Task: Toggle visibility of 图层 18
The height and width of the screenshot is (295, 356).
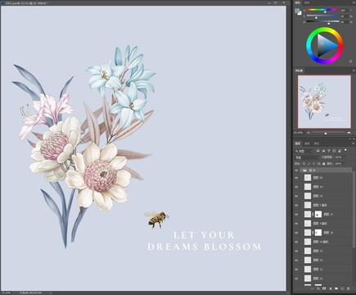Action: click(x=296, y=196)
